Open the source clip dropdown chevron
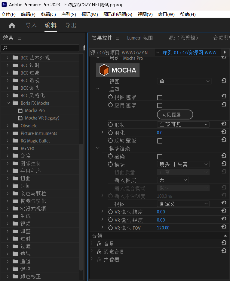This screenshot has height=281, width=230. [158, 53]
